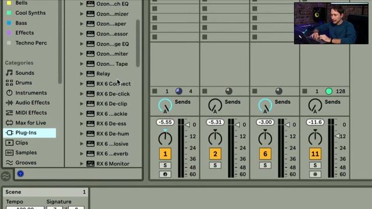Click the RX 6 De-clip plug-in icon
Image resolution: width=372 pixels, height=209 pixels.
click(x=90, y=104)
